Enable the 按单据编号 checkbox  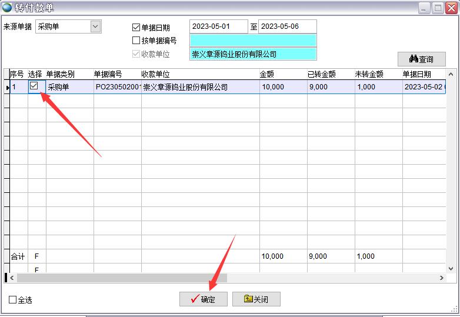tap(136, 41)
